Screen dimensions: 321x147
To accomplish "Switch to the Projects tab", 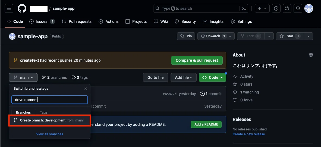I will click(x=136, y=21).
